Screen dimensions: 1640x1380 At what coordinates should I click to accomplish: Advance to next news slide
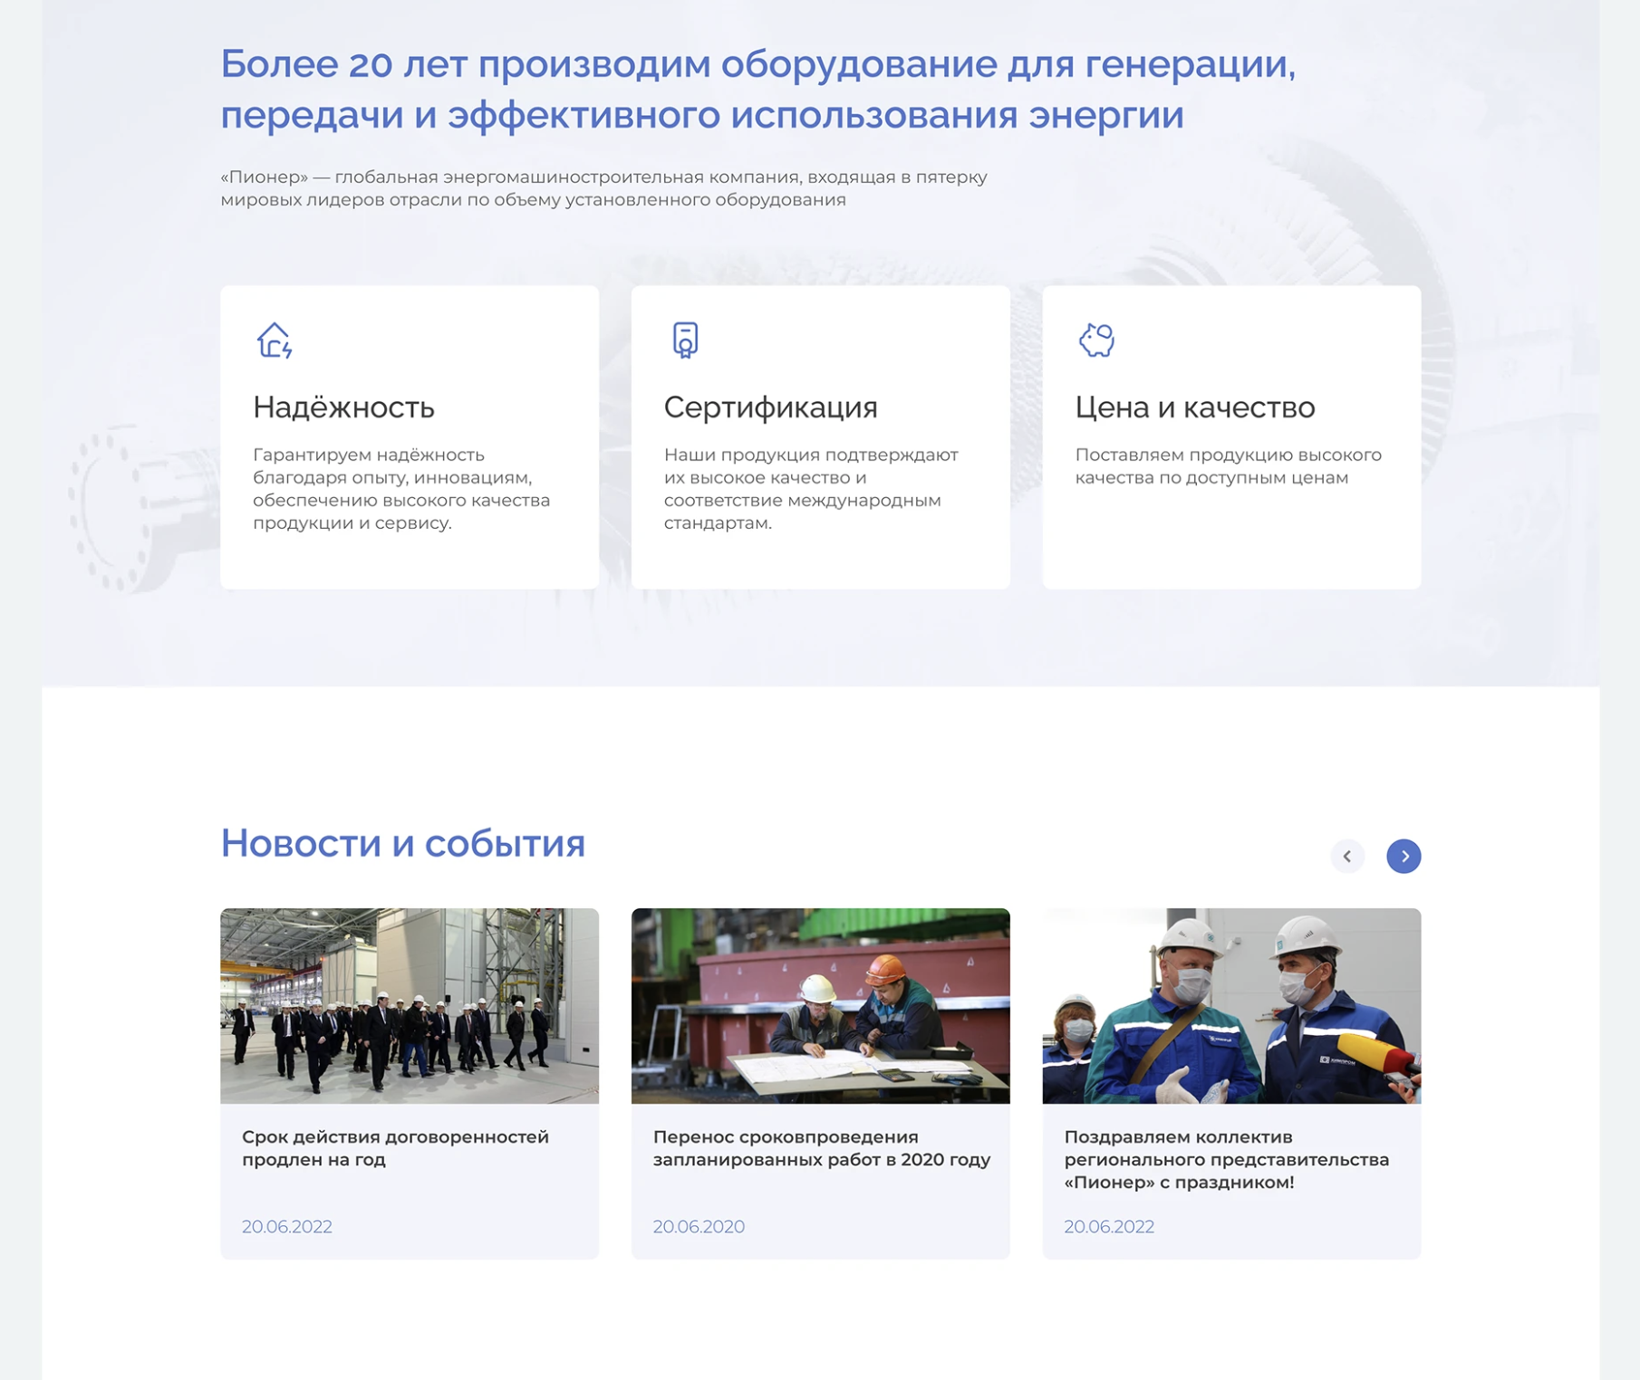(1404, 856)
